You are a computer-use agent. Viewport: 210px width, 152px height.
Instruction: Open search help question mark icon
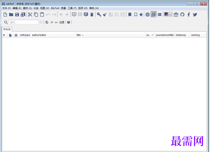(x=69, y=22)
